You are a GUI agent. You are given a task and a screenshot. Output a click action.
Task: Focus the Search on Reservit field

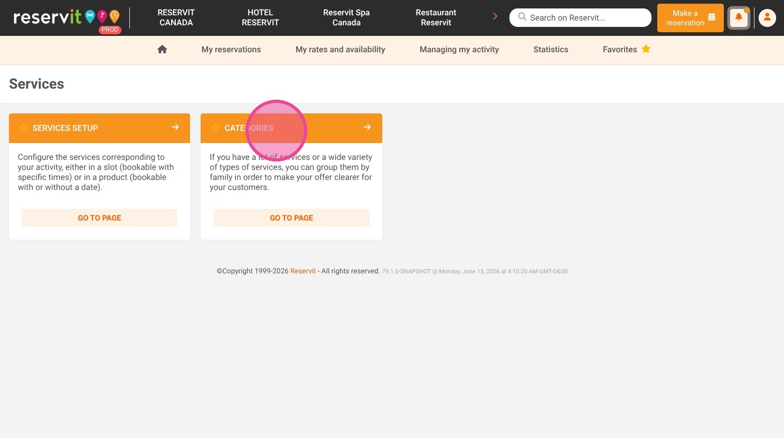580,17
